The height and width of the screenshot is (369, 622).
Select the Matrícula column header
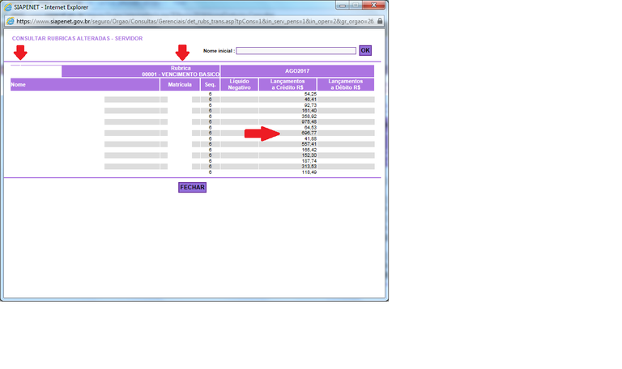pos(180,84)
